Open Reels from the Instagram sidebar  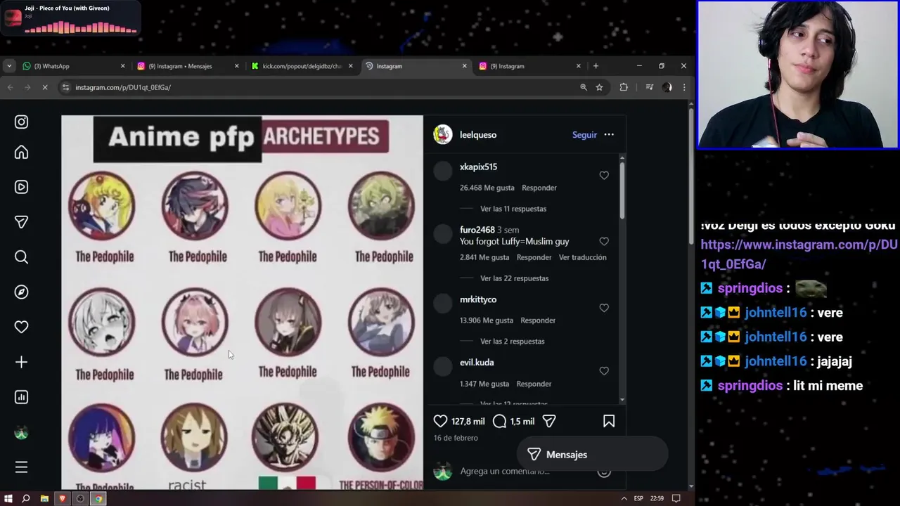(x=21, y=187)
